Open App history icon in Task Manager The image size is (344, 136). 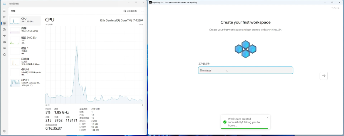tap(4, 29)
